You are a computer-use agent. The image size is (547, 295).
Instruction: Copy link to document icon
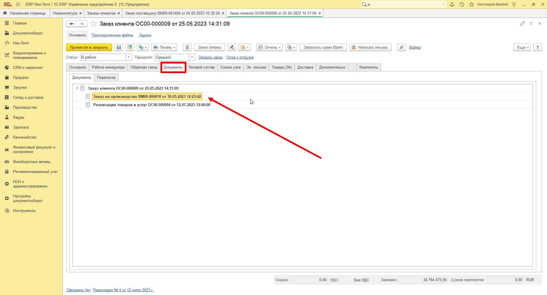coord(522,24)
